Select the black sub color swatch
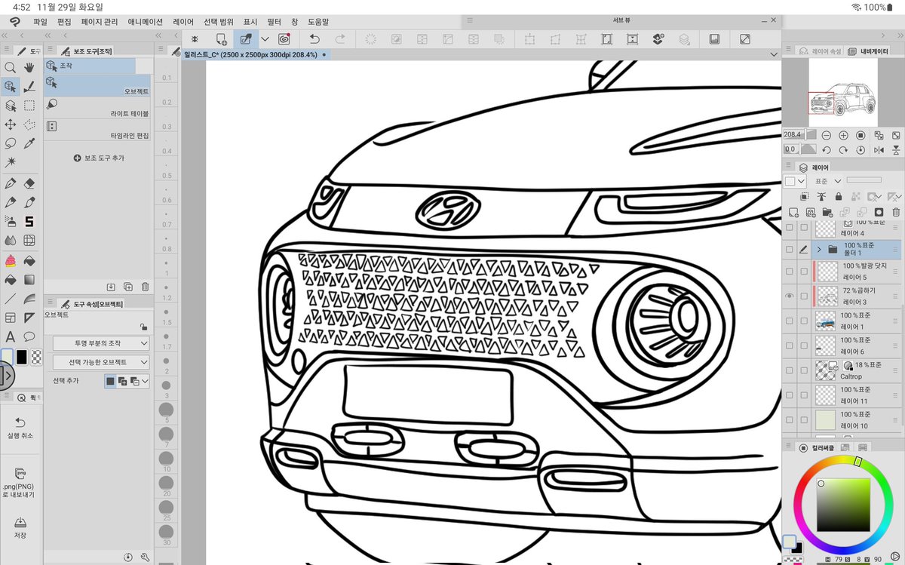The width and height of the screenshot is (905, 565). [22, 357]
